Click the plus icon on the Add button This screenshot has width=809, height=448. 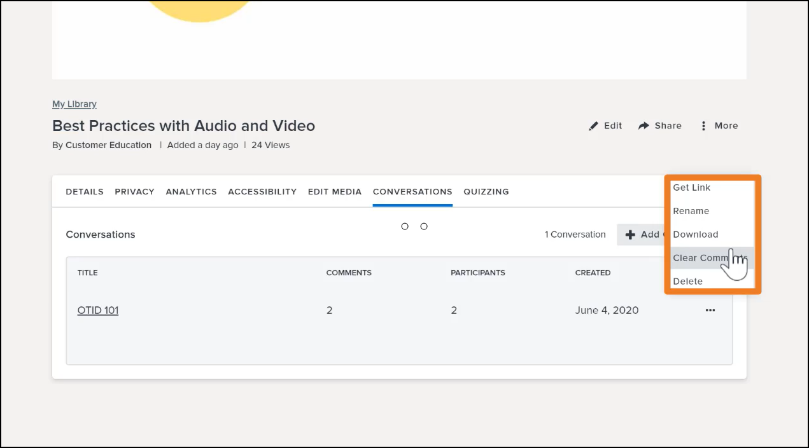click(x=630, y=234)
